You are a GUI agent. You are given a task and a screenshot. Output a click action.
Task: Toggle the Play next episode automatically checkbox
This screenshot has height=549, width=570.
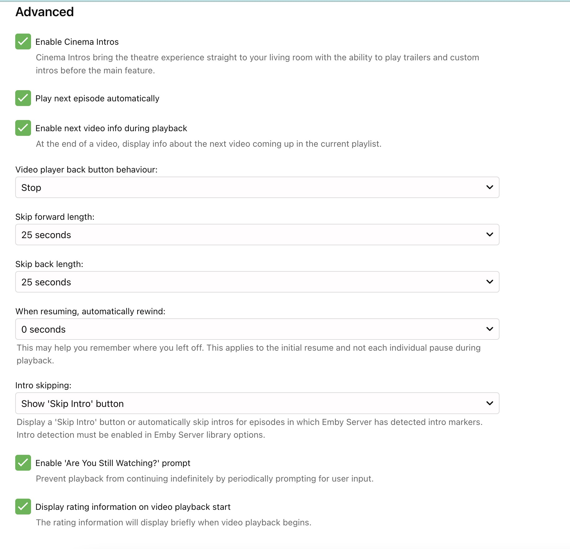(23, 98)
